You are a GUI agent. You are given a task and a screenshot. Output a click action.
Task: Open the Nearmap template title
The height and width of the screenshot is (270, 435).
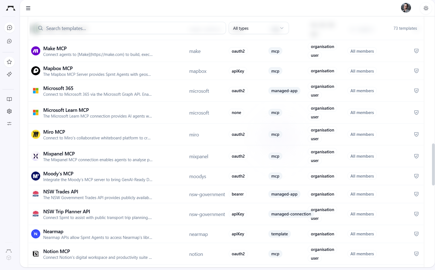53,231
